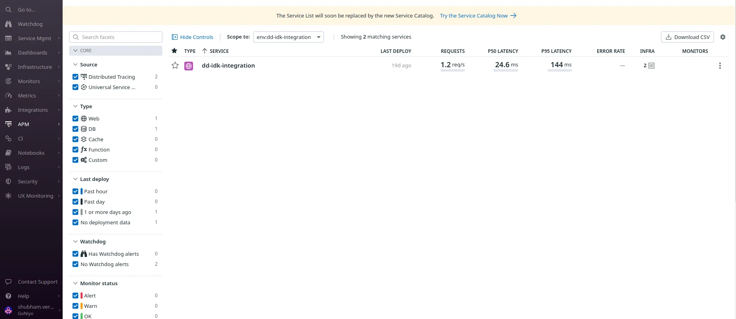Collapse the Last deploy section
Viewport: 736px width, 319px height.
pyautogui.click(x=75, y=179)
